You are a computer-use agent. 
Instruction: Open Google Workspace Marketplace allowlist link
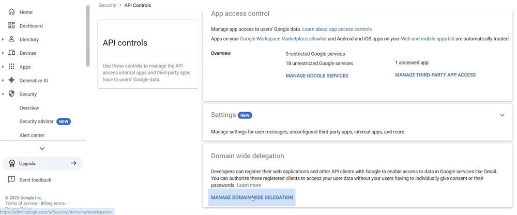[283, 39]
